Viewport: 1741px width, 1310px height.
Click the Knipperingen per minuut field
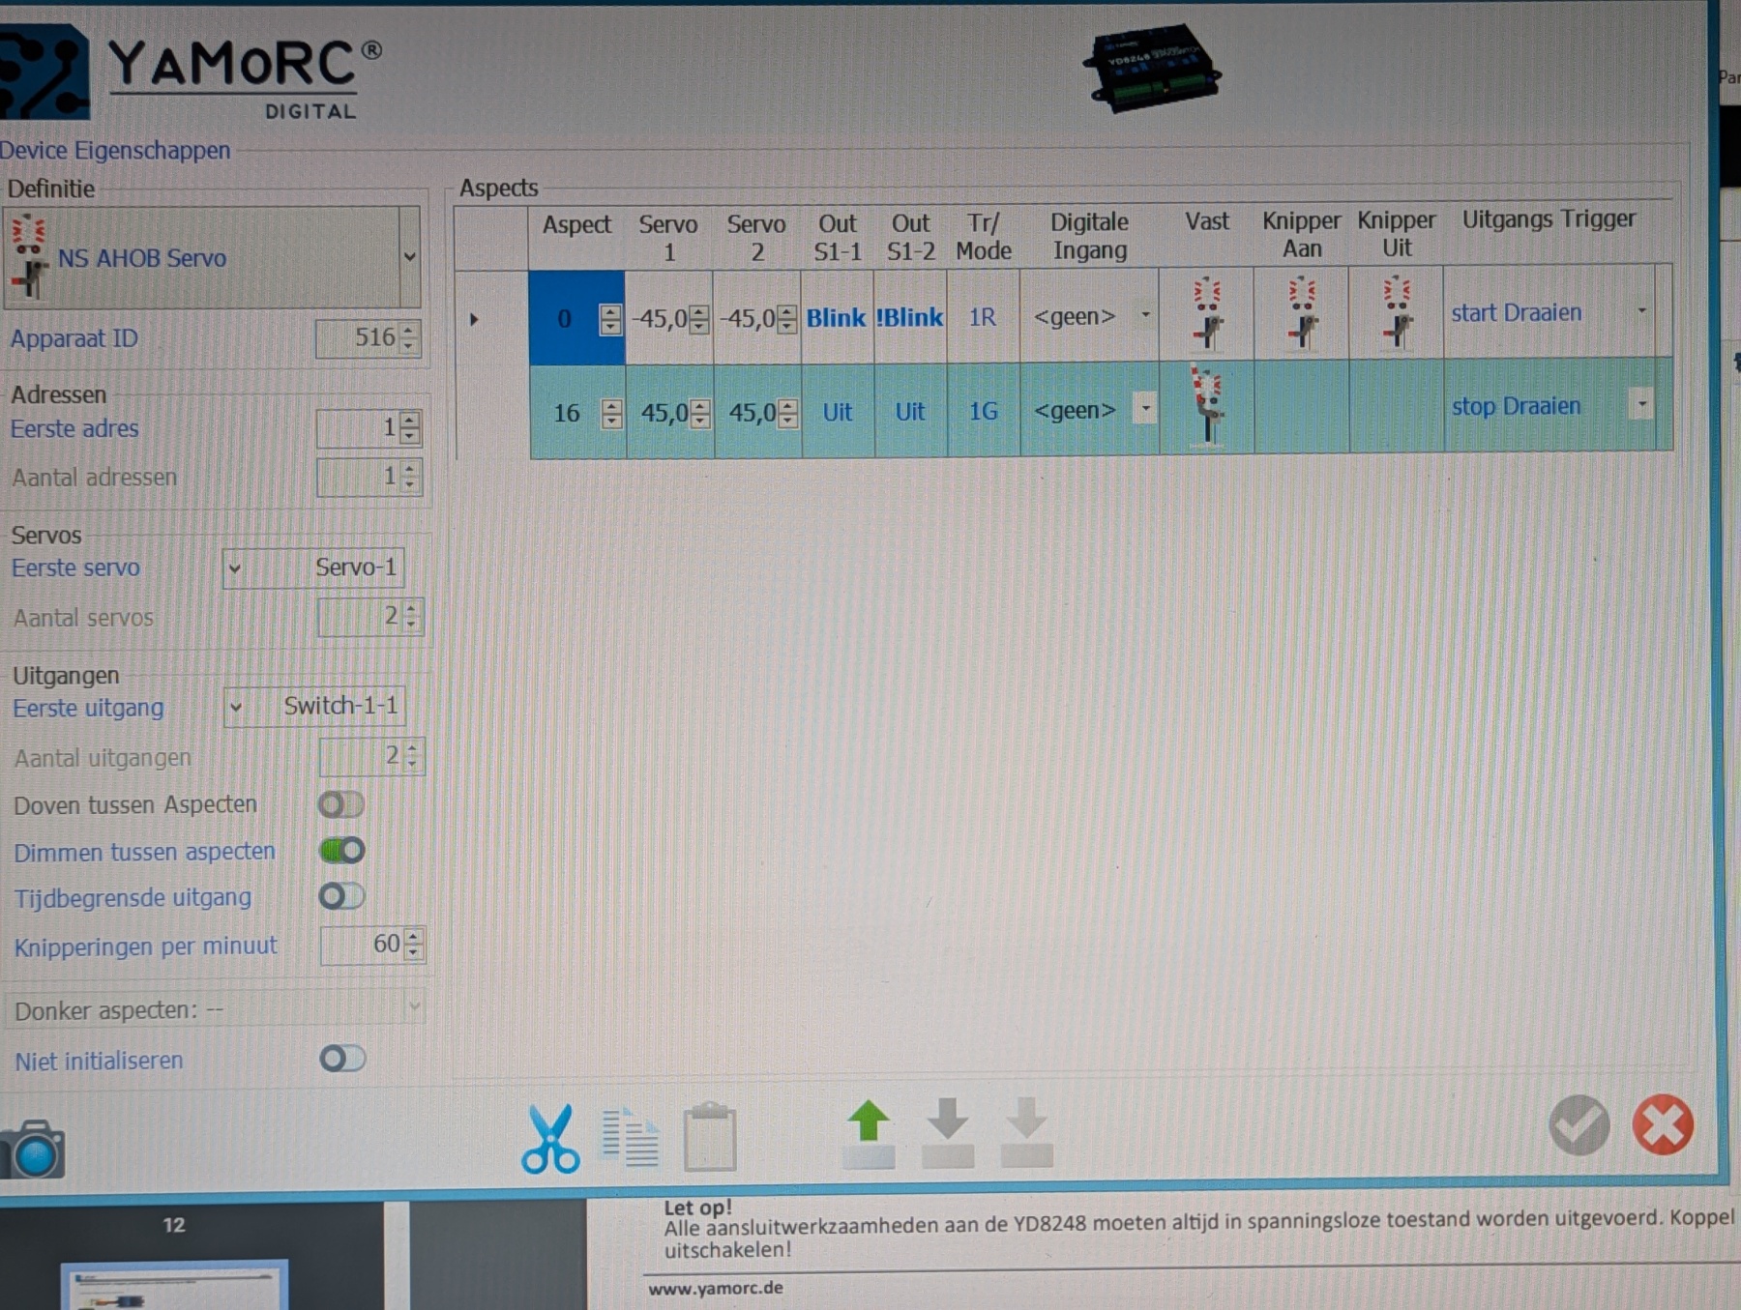[x=363, y=945]
